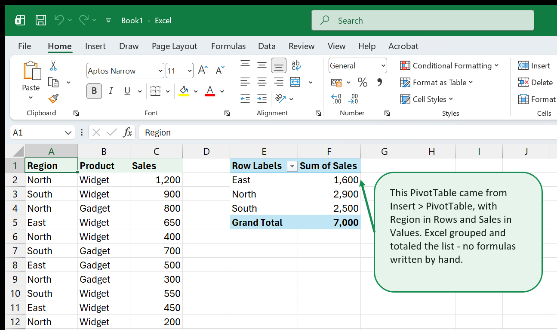Click the 7,000 Grand Total value cell

[x=329, y=222]
